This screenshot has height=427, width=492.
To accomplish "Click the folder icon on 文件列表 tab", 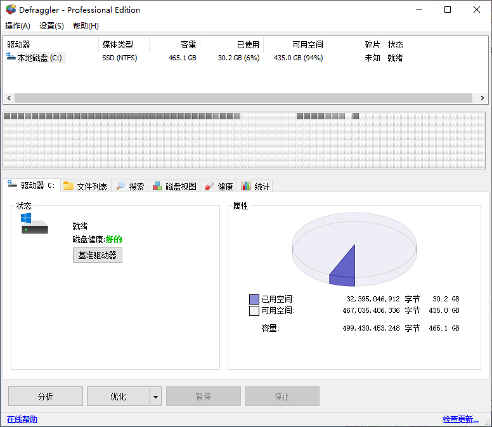I will (x=68, y=186).
